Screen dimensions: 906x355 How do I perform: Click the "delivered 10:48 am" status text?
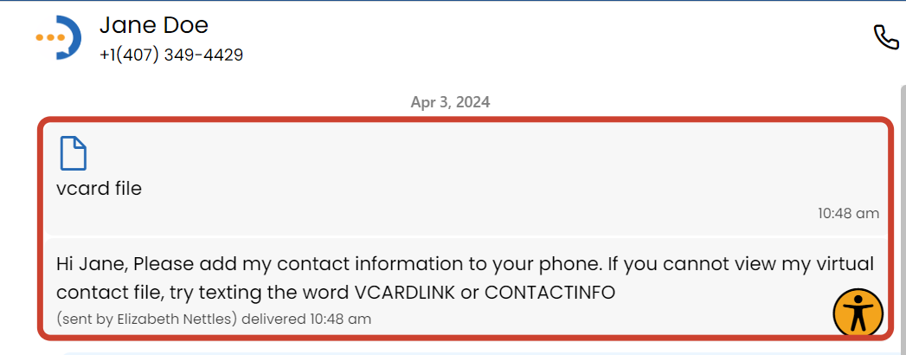(x=306, y=319)
